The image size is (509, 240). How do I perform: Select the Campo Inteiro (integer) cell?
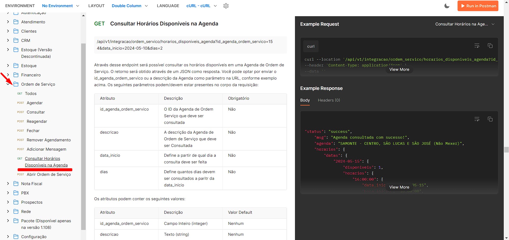point(190,224)
